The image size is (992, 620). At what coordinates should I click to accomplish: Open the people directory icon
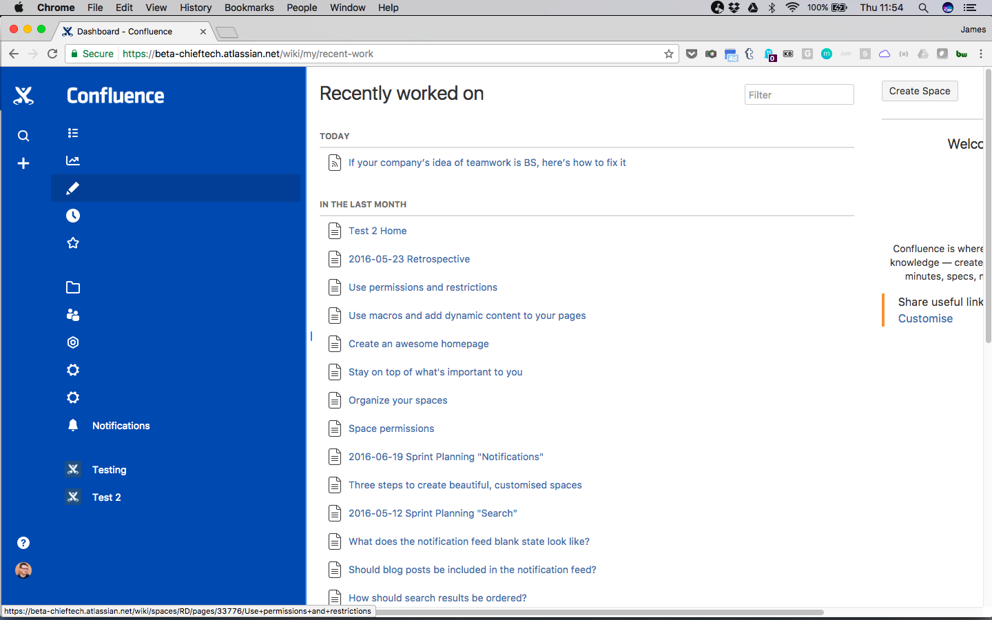point(73,315)
